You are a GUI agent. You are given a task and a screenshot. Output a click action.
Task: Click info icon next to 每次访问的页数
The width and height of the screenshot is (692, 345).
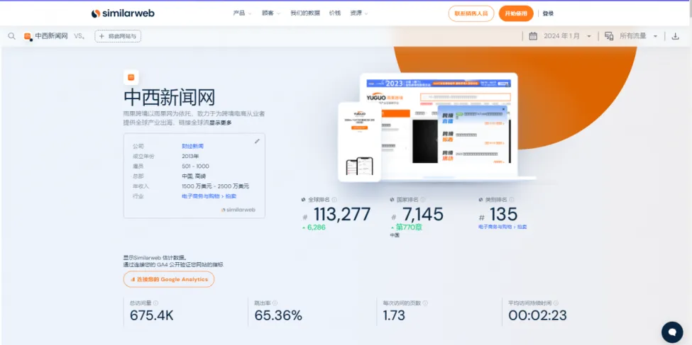(425, 303)
